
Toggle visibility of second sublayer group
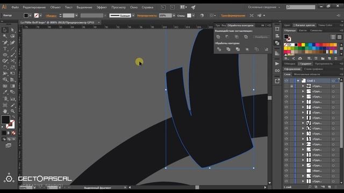coord(286,91)
